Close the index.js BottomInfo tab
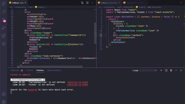The height and width of the screenshot is (104, 185). pyautogui.click(x=119, y=3)
